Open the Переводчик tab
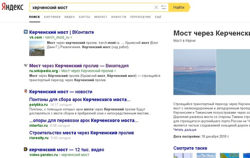 coord(140,17)
